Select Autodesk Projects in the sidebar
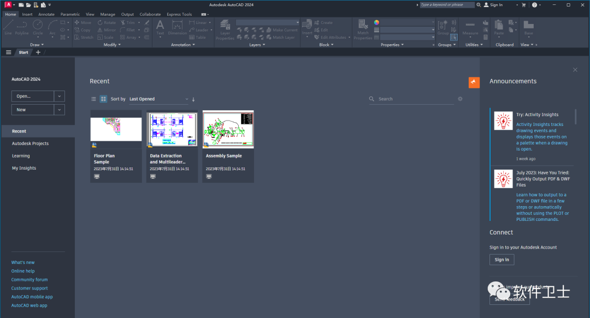590x318 pixels. click(x=30, y=143)
